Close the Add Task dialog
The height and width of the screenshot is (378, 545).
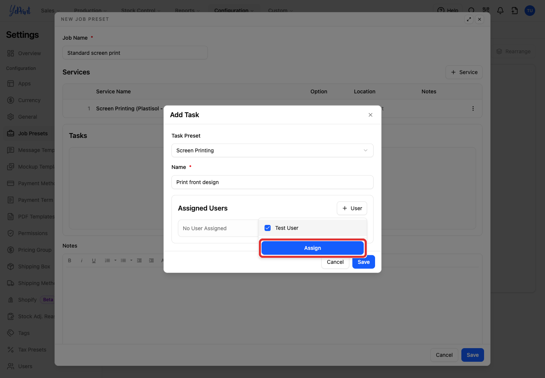371,115
